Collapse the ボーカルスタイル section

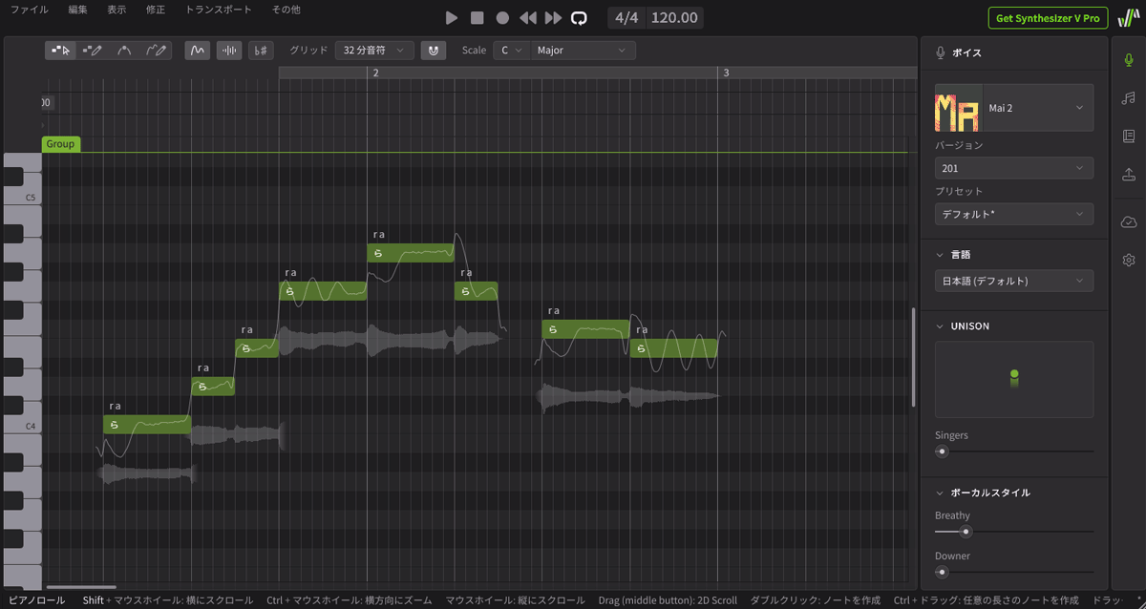[x=940, y=493]
